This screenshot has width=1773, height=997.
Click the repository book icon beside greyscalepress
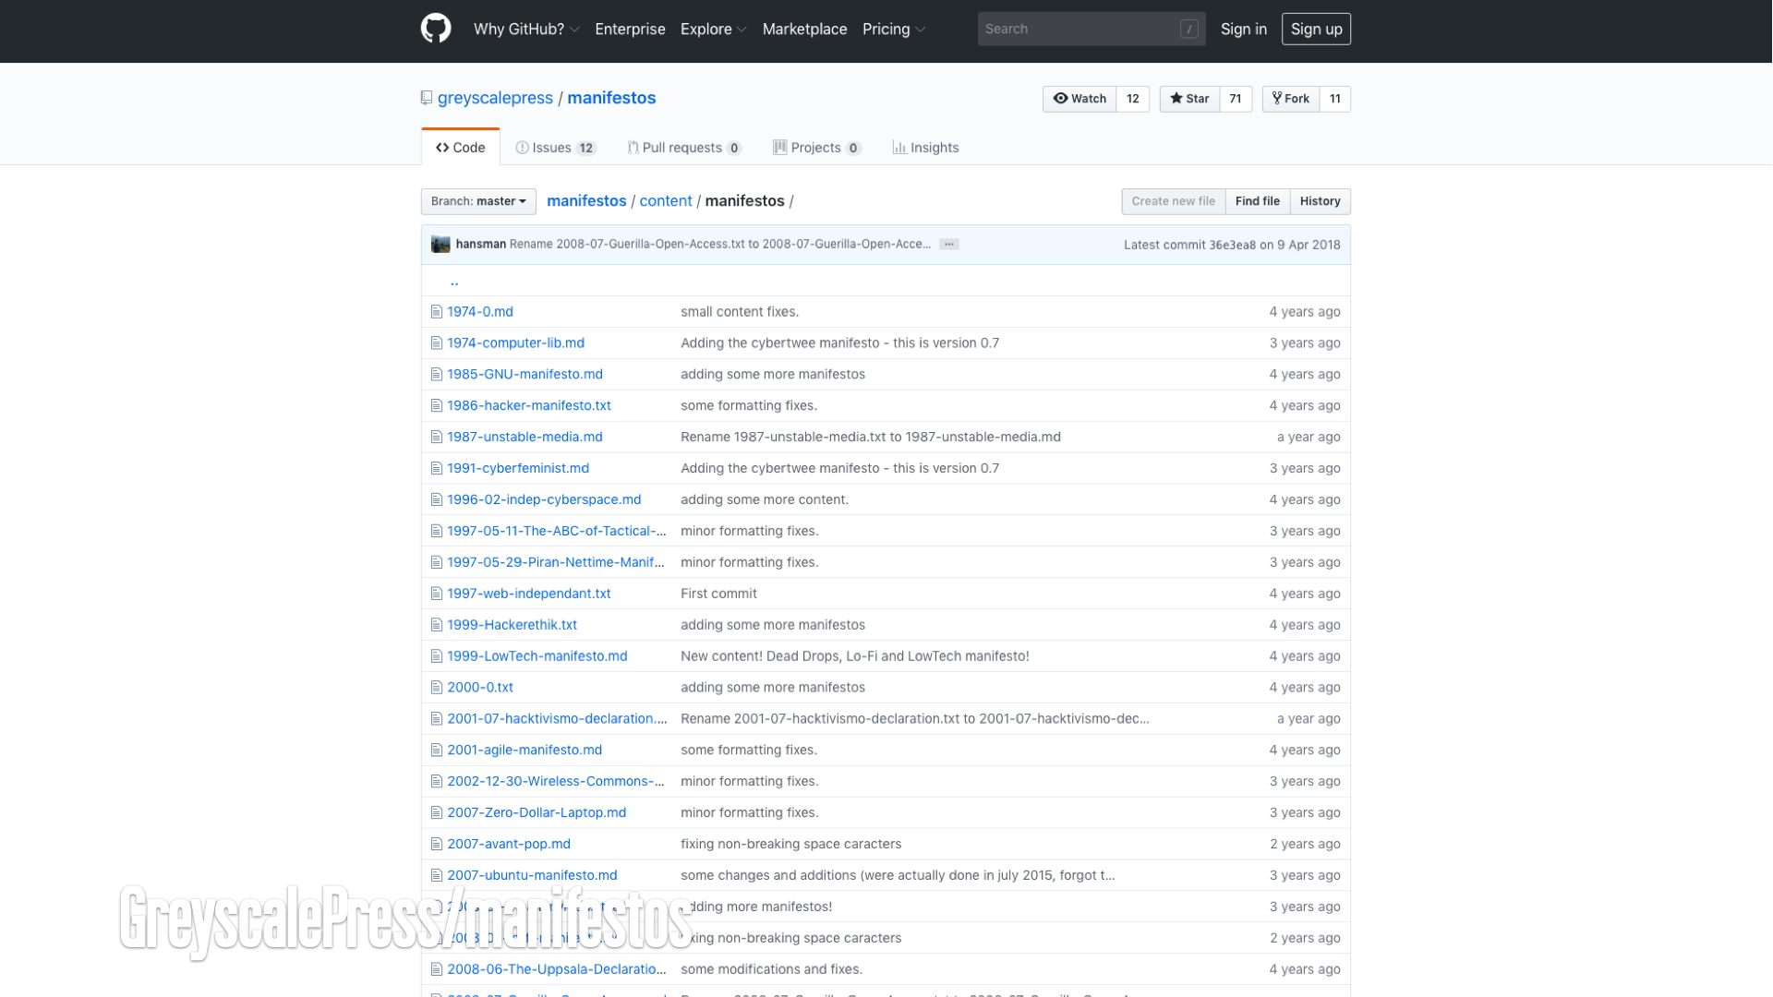pyautogui.click(x=427, y=98)
